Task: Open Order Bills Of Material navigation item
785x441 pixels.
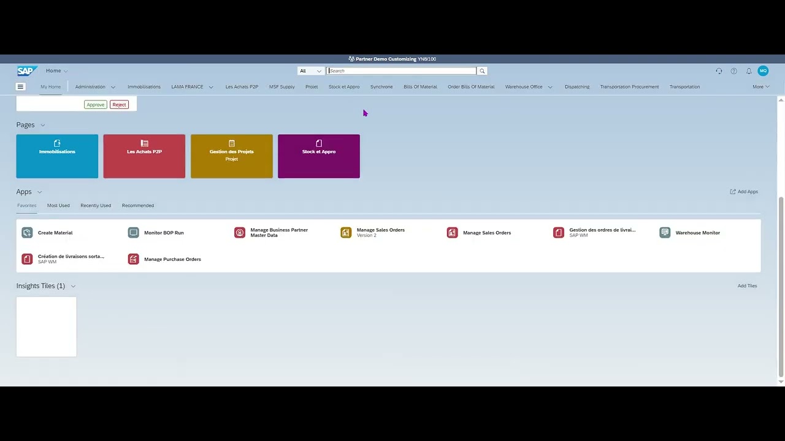Action: tap(471, 87)
